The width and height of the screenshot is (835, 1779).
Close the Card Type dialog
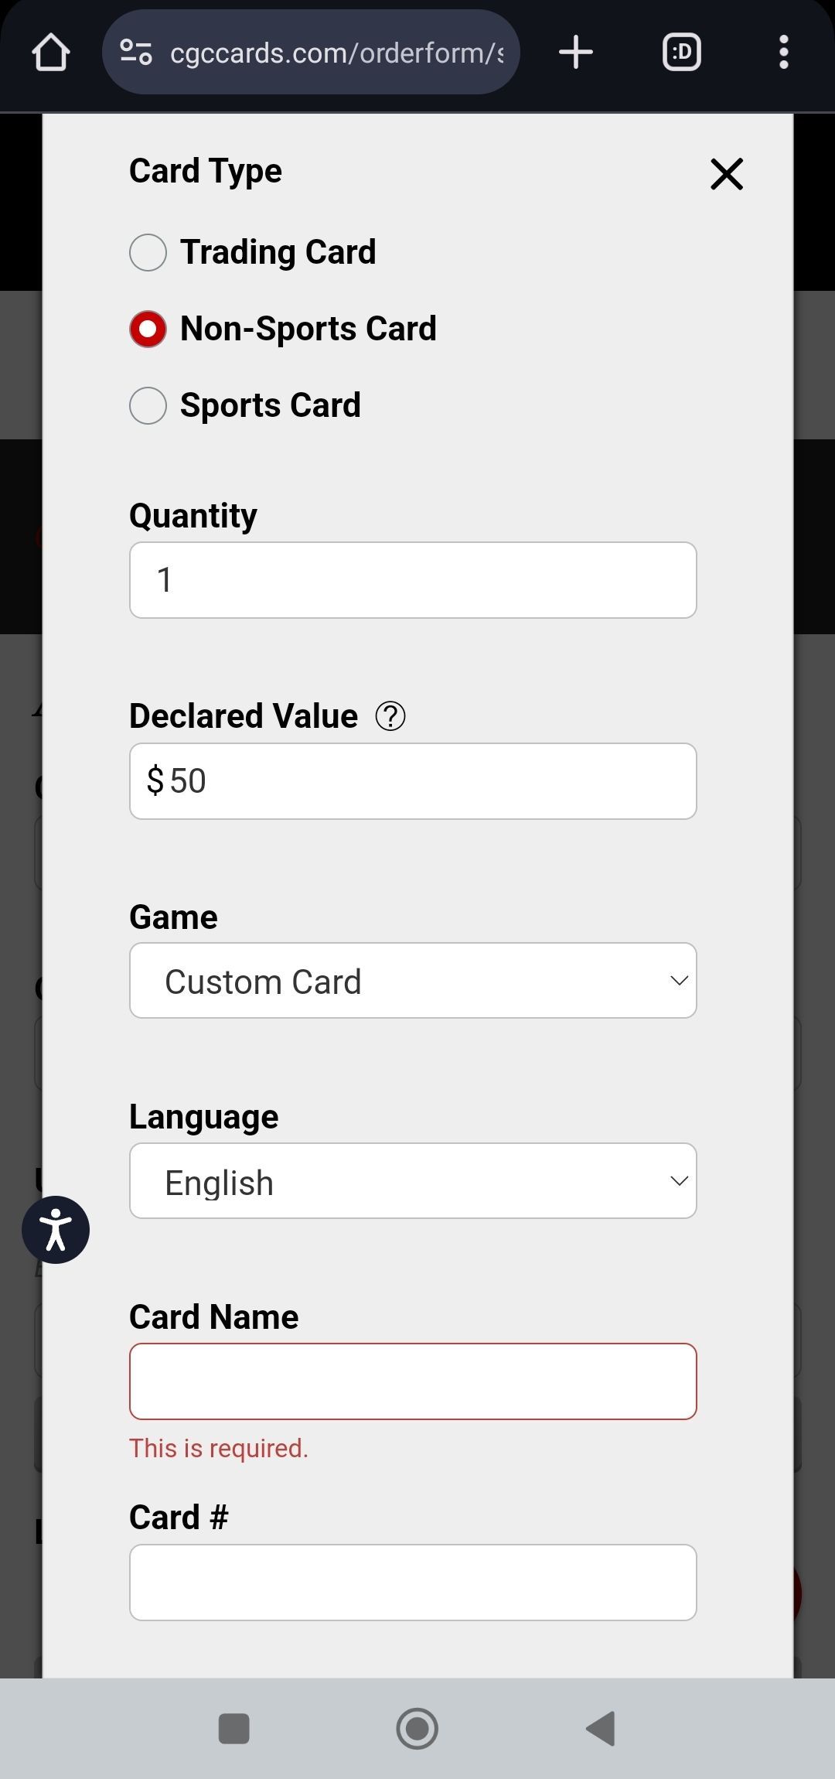pyautogui.click(x=726, y=174)
